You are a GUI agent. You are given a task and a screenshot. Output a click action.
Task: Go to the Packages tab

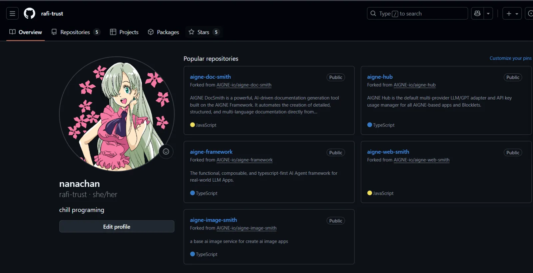tap(163, 32)
